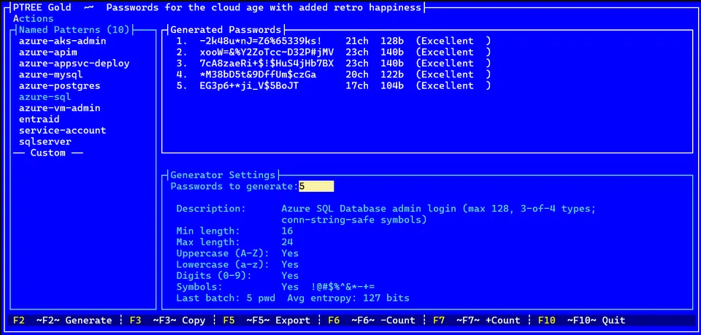The width and height of the screenshot is (701, 335).
Task: Select the azure-vm-admin pattern
Action: click(59, 108)
